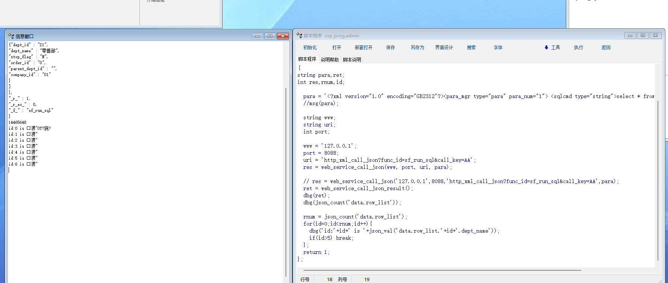Maximize the 信息窗口 window
This screenshot has width=668, height=283.
pyautogui.click(x=270, y=36)
